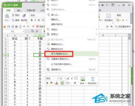Choose 插入(I) in the context menu
The image size is (135, 106).
click(x=72, y=15)
